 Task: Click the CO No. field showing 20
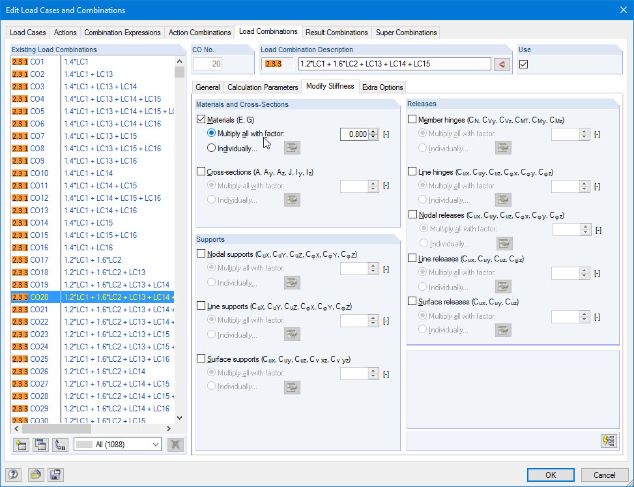[207, 64]
